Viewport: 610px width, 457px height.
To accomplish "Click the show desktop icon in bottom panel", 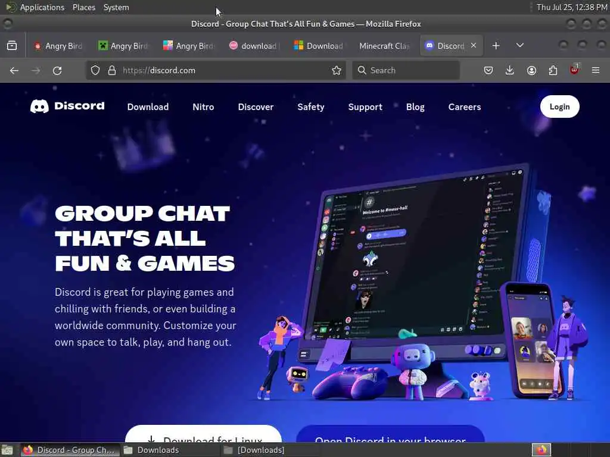I will pyautogui.click(x=7, y=450).
